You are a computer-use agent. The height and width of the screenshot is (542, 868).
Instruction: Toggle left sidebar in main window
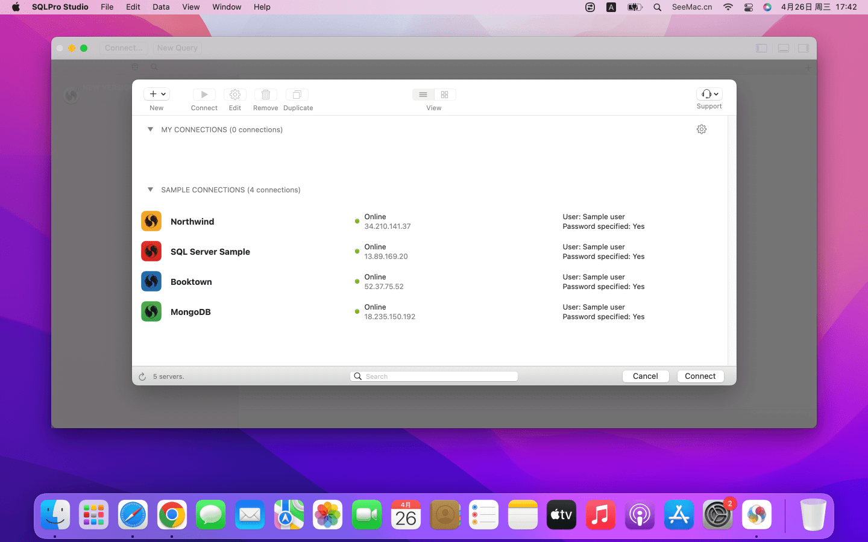(x=762, y=48)
